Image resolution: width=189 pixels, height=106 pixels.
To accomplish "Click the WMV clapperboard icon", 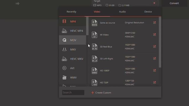I will (64, 77).
